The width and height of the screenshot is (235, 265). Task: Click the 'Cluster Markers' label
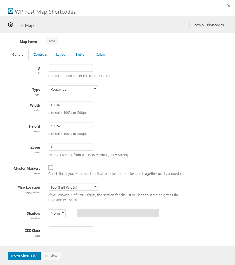click(27, 168)
